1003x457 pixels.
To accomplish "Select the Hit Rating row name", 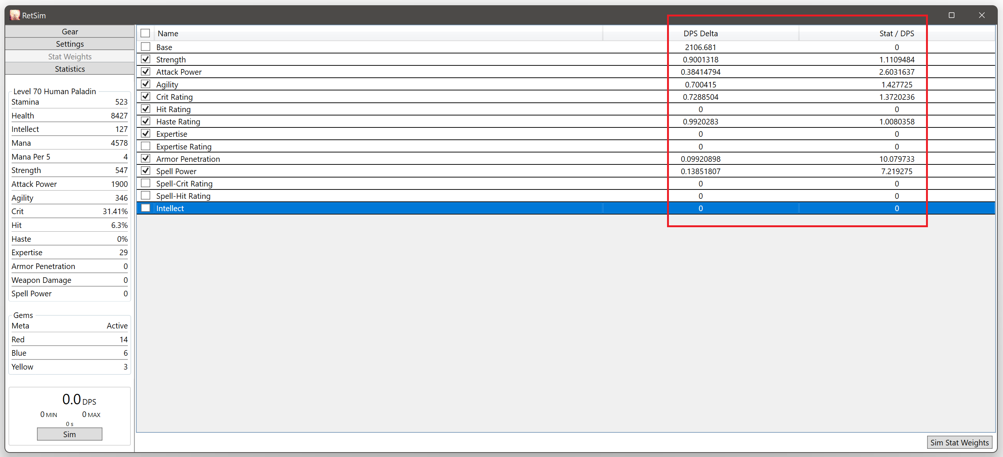I will click(173, 109).
